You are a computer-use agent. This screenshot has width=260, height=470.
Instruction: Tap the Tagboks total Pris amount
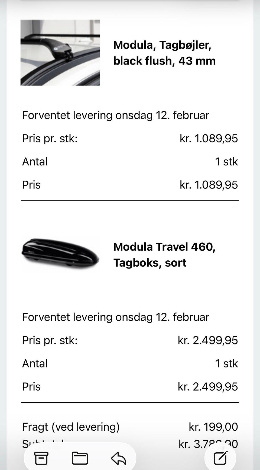pyautogui.click(x=207, y=386)
